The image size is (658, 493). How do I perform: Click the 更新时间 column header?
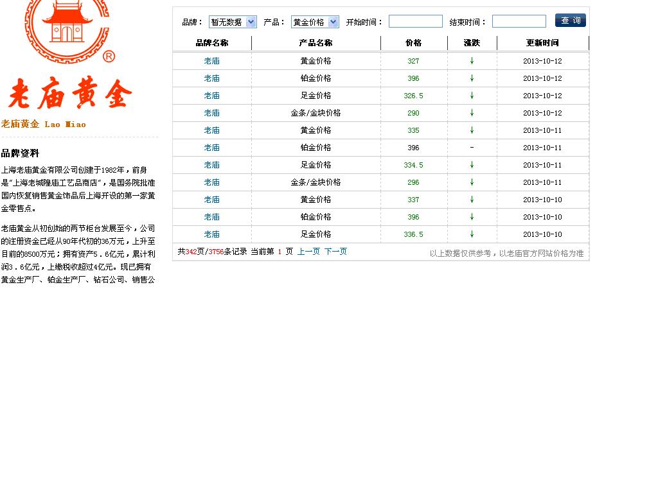pos(542,43)
